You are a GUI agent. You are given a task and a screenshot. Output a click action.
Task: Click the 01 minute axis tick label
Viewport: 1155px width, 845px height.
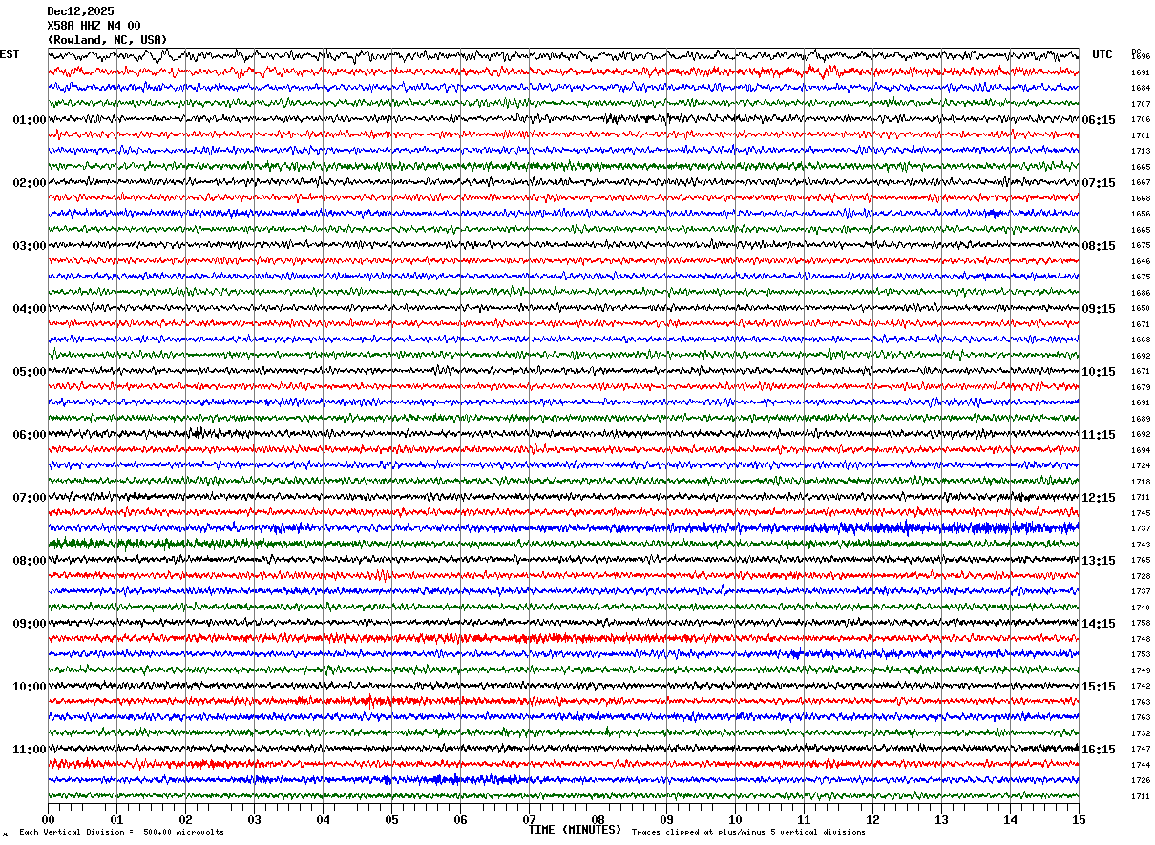click(116, 819)
